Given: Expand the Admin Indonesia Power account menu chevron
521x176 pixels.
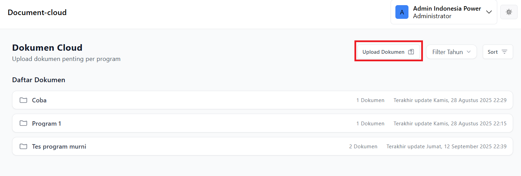Looking at the screenshot, I should 489,12.
